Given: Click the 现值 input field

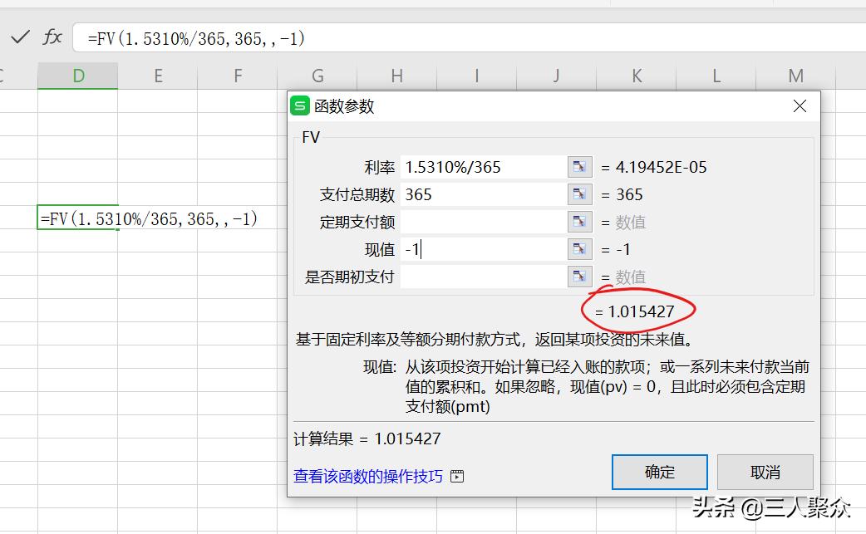Looking at the screenshot, I should point(483,249).
